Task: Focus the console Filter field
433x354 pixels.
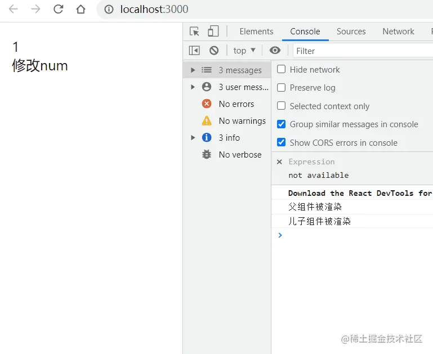Action: pos(363,51)
